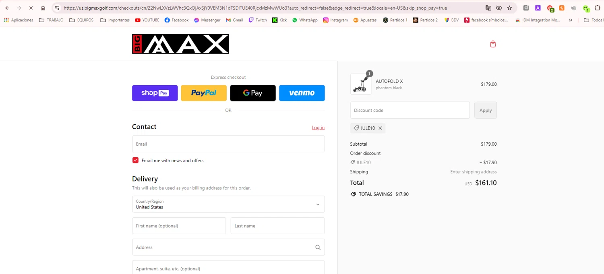604x274 pixels.
Task: Click the browser address bar URL
Action: [255, 8]
